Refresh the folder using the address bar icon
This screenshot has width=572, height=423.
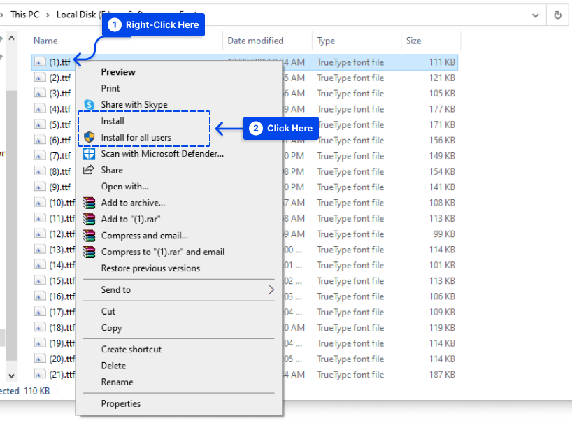pyautogui.click(x=557, y=15)
